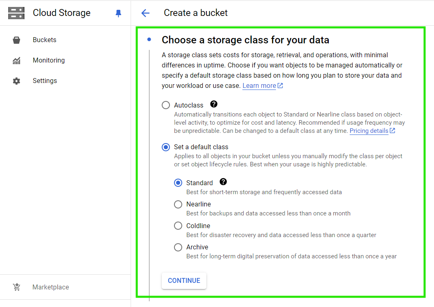Choose the Nearline storage class

[178, 204]
